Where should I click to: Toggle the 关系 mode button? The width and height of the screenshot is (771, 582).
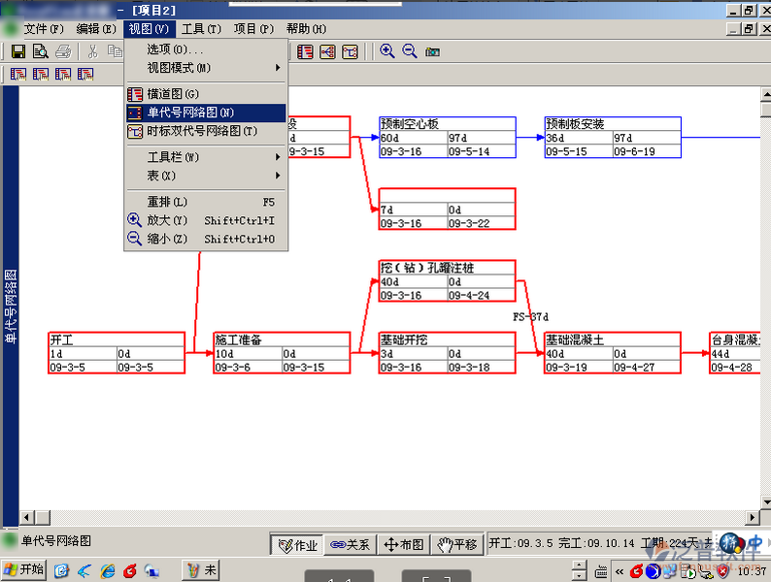pos(351,545)
